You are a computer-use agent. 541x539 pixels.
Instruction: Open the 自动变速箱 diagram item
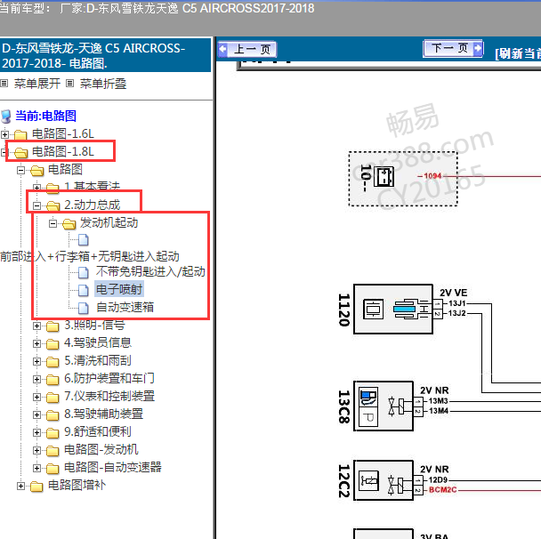click(125, 307)
